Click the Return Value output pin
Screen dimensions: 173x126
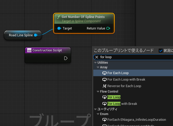(108, 28)
